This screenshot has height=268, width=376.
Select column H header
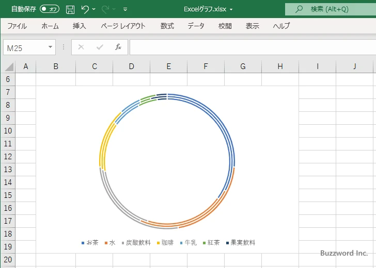tap(280, 66)
